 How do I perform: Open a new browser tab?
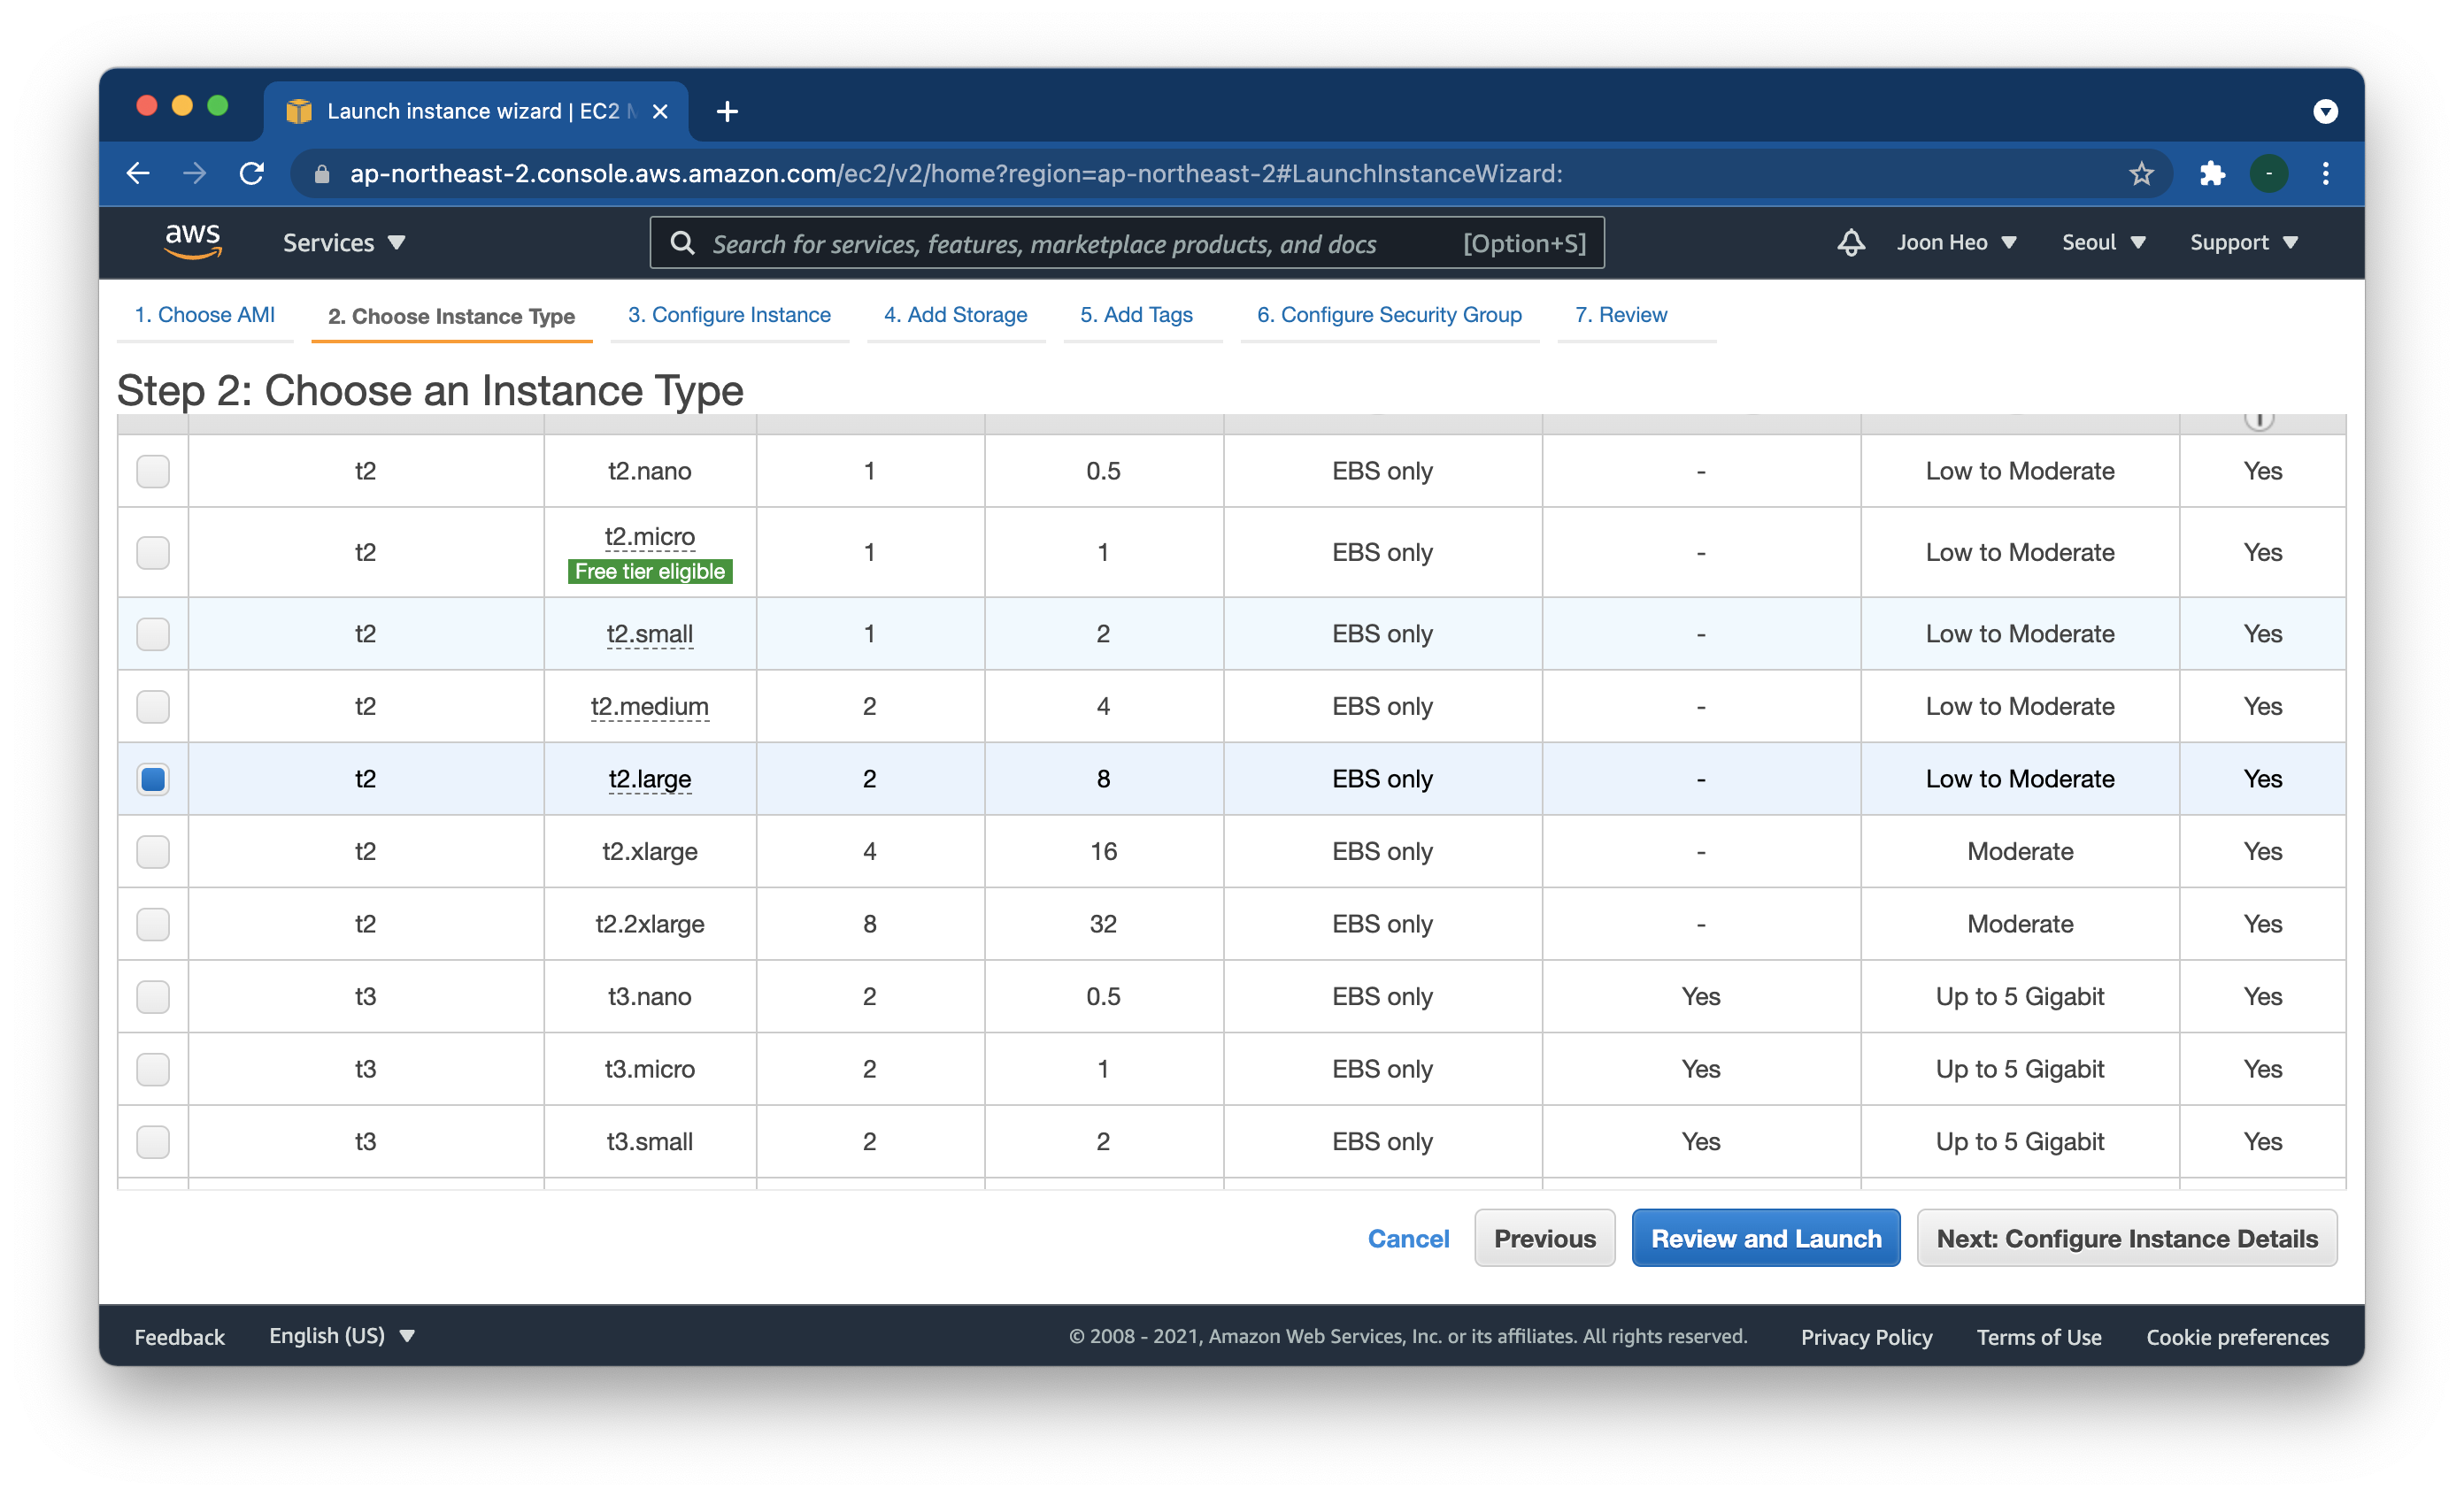[x=727, y=111]
